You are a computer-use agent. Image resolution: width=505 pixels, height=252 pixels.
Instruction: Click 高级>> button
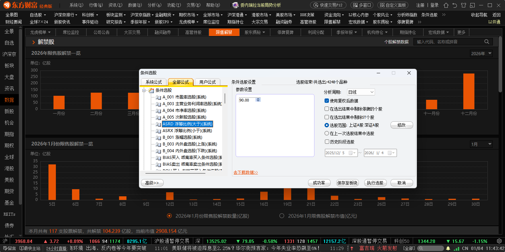pos(152,183)
